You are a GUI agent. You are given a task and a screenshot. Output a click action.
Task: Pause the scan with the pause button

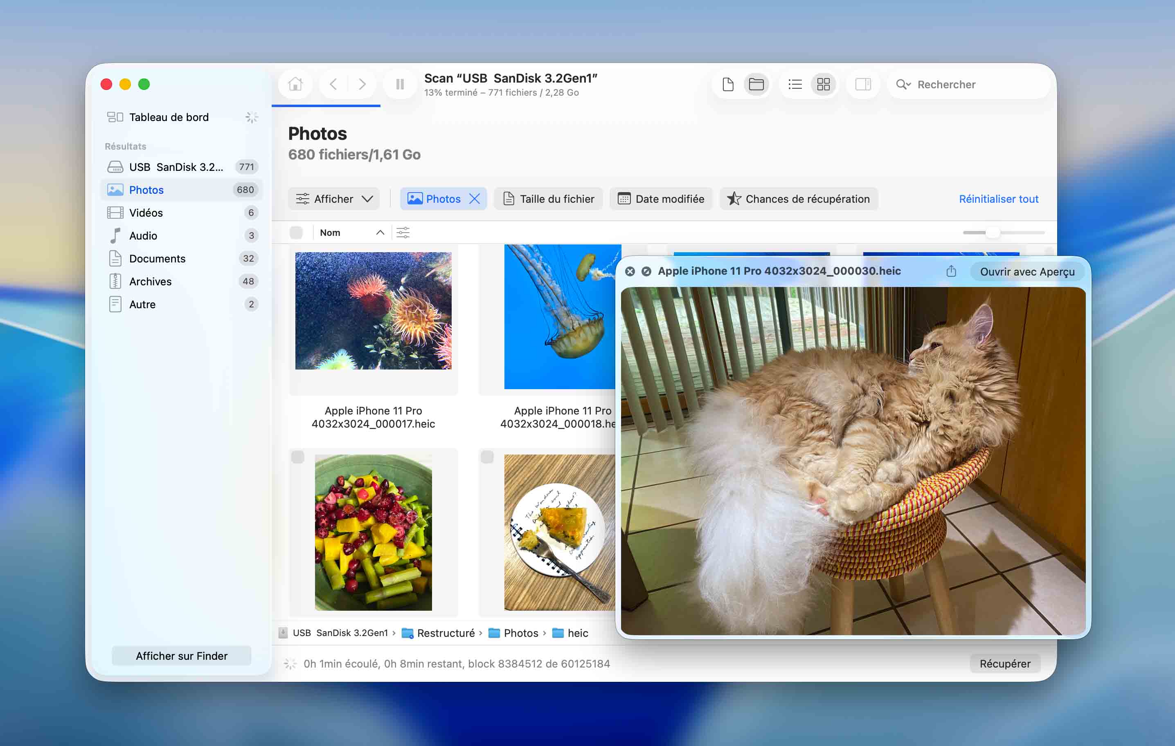400,84
